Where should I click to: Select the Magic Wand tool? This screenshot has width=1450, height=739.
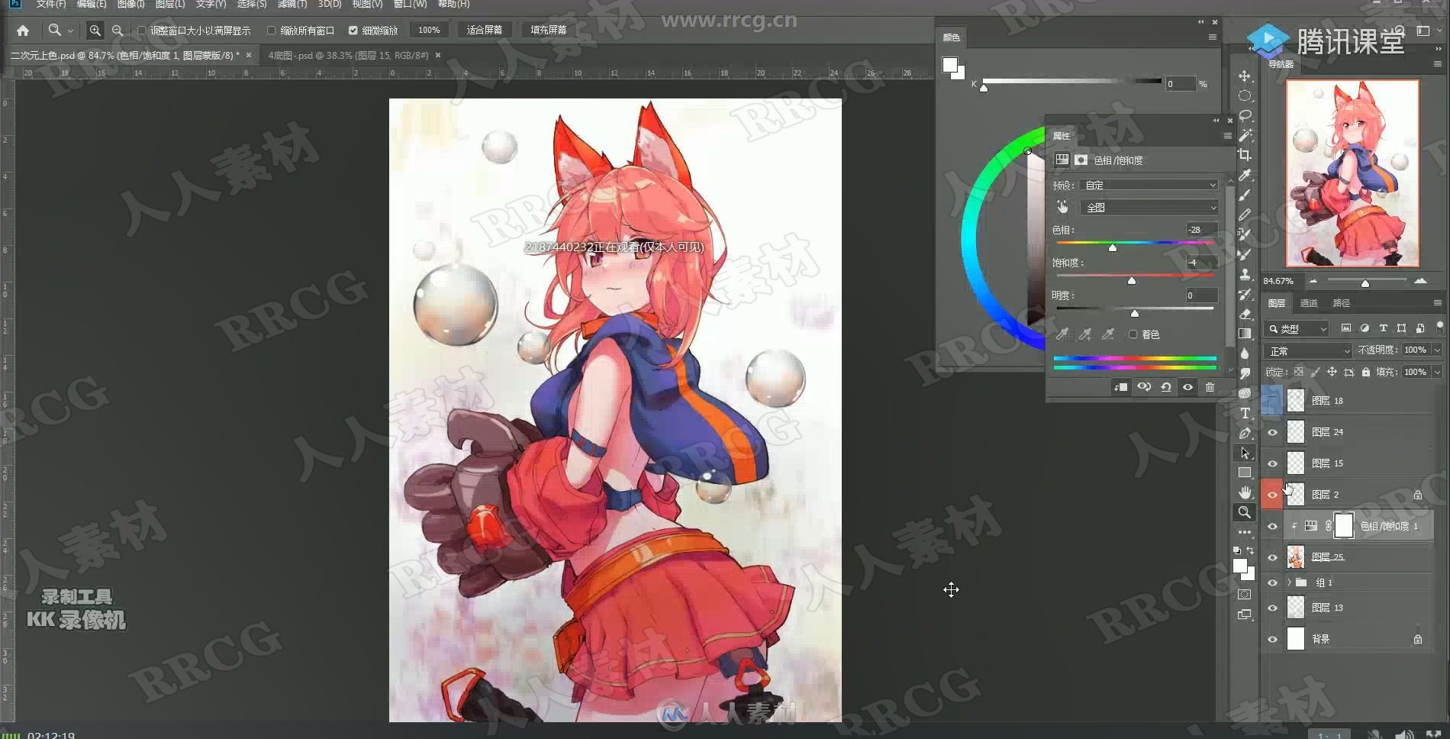pyautogui.click(x=1245, y=136)
